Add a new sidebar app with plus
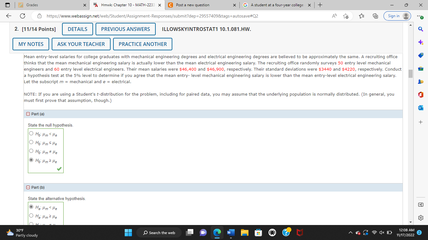Viewport: 428px width, 240px height. (x=421, y=122)
